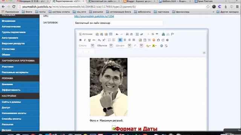The height and width of the screenshot is (135, 241).
Task: Align text right
Action: [x=129, y=40]
